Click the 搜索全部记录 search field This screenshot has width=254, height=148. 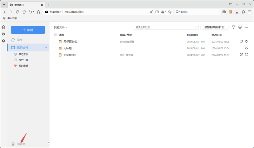164,27
